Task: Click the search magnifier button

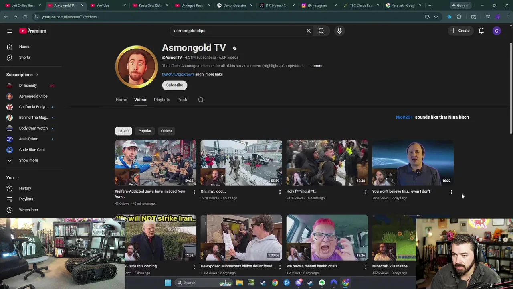Action: point(321,31)
